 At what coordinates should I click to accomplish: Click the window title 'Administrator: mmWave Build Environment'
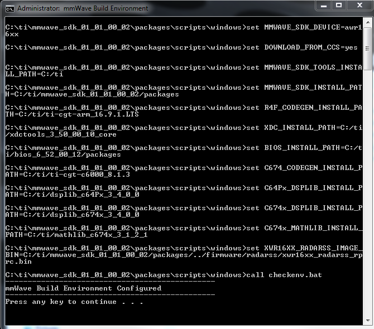tap(83, 8)
